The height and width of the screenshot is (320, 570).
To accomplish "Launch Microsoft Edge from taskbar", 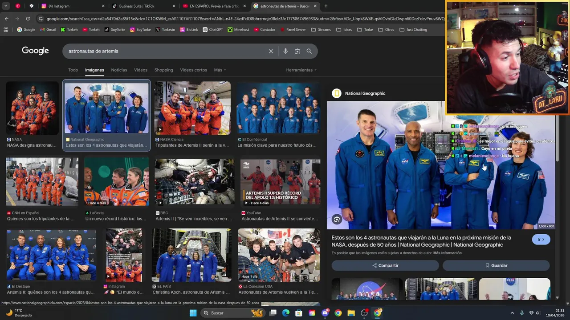I will point(286,313).
